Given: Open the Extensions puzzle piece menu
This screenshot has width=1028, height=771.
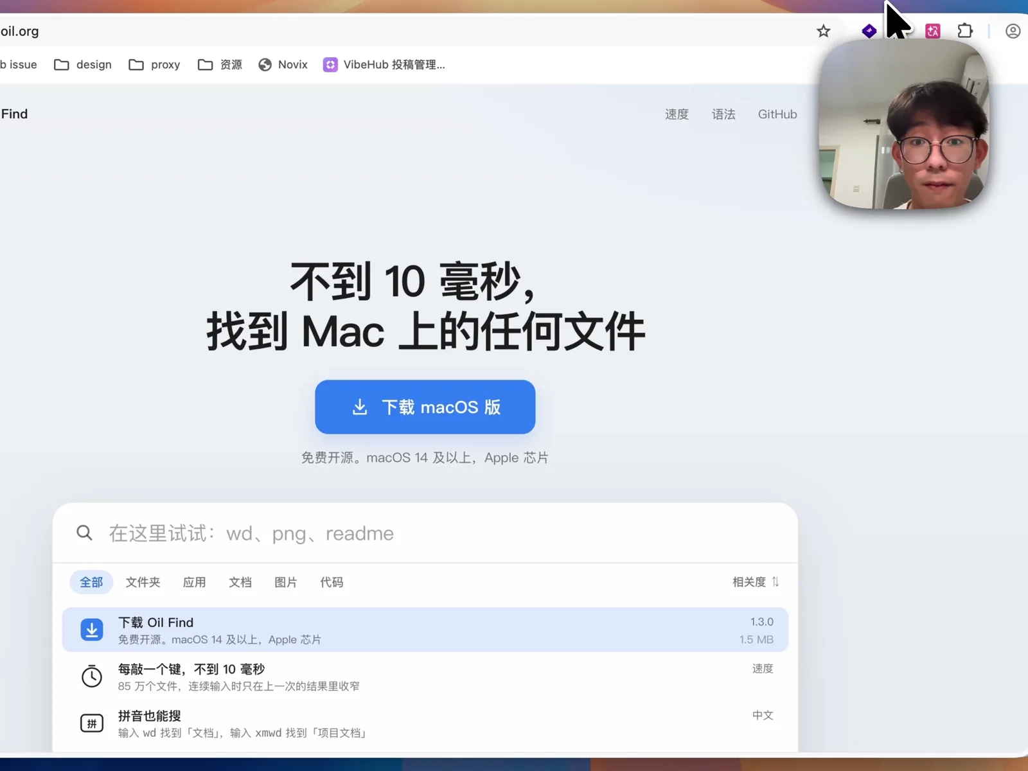Looking at the screenshot, I should click(965, 31).
